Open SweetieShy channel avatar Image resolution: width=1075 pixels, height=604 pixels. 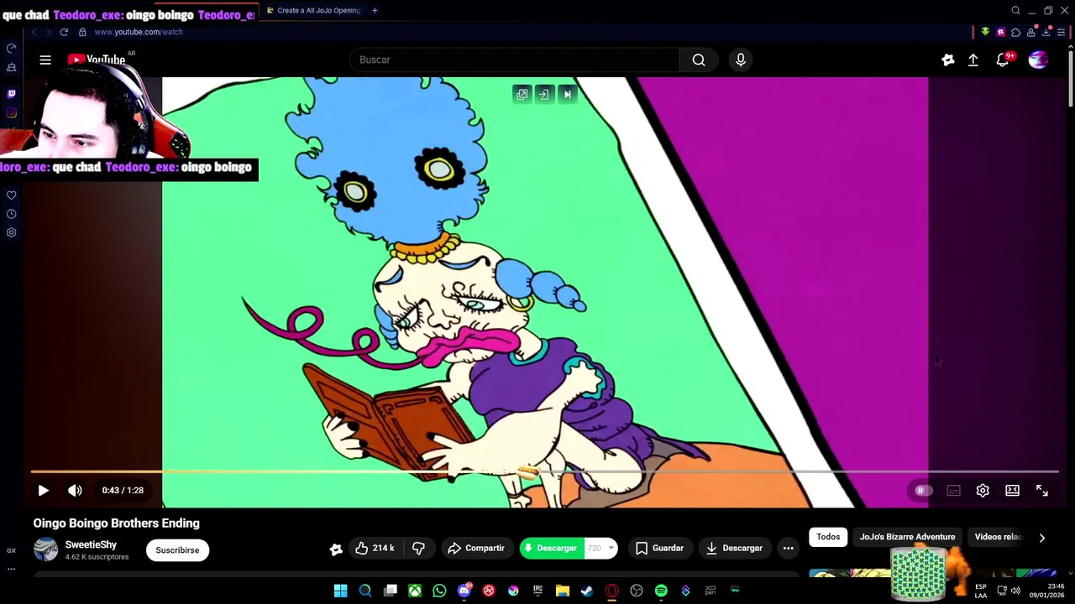[x=45, y=549]
